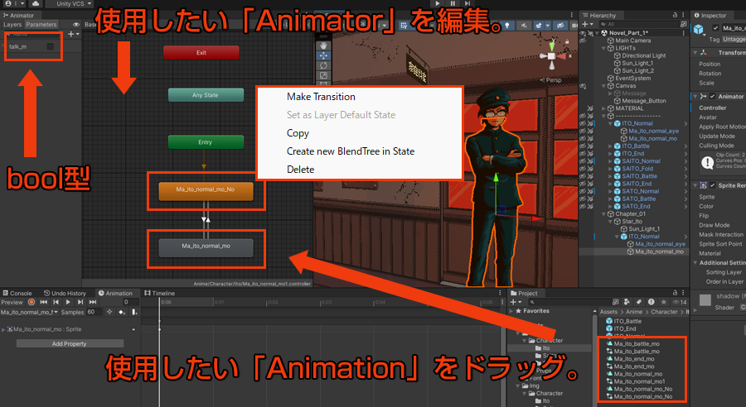
Task: Click the animation record button
Action: point(31,303)
